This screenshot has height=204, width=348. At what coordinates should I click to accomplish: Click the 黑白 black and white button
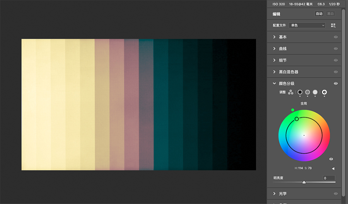point(330,14)
